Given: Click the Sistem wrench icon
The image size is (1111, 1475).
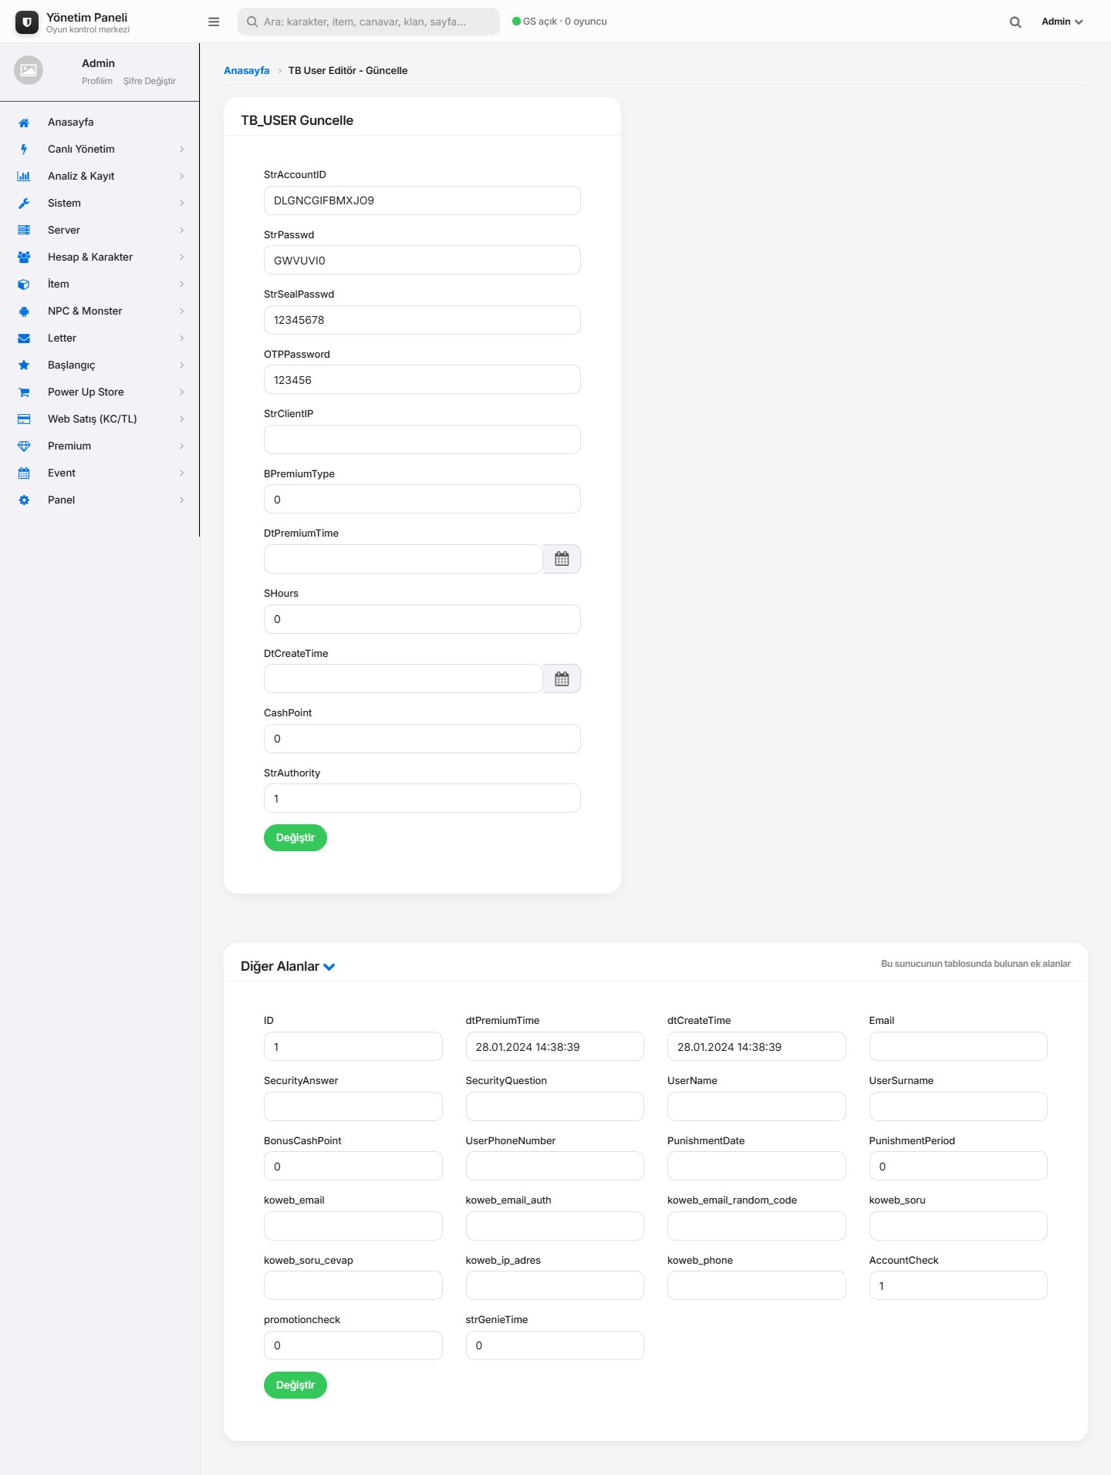Looking at the screenshot, I should tap(24, 204).
